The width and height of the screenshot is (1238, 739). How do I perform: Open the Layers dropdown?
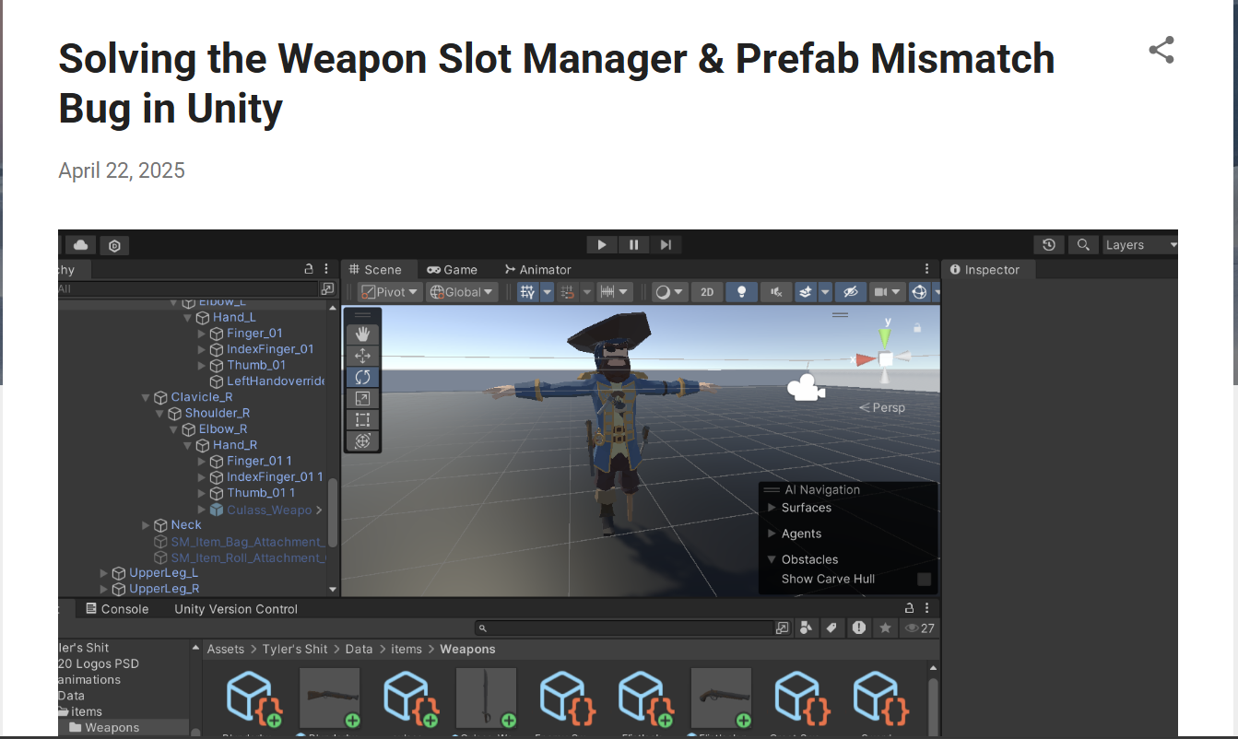click(x=1141, y=245)
